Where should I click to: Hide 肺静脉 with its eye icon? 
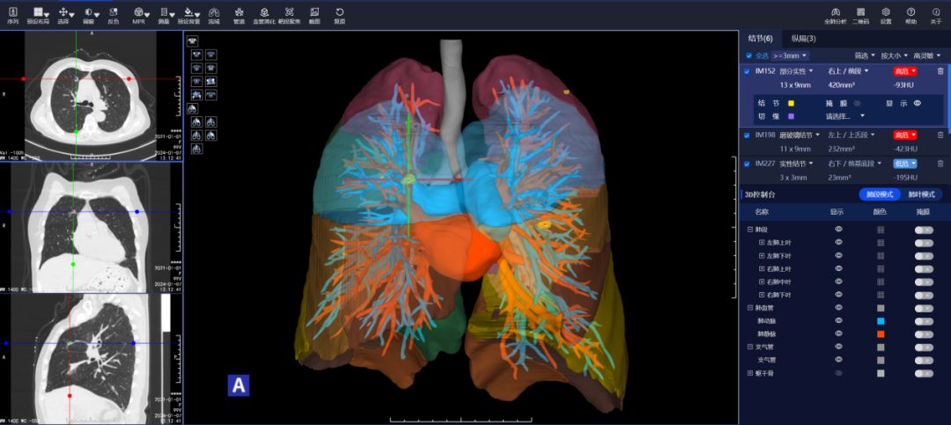coord(839,333)
